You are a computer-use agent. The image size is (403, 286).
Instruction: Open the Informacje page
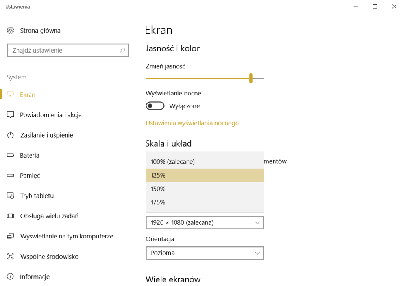click(x=35, y=277)
